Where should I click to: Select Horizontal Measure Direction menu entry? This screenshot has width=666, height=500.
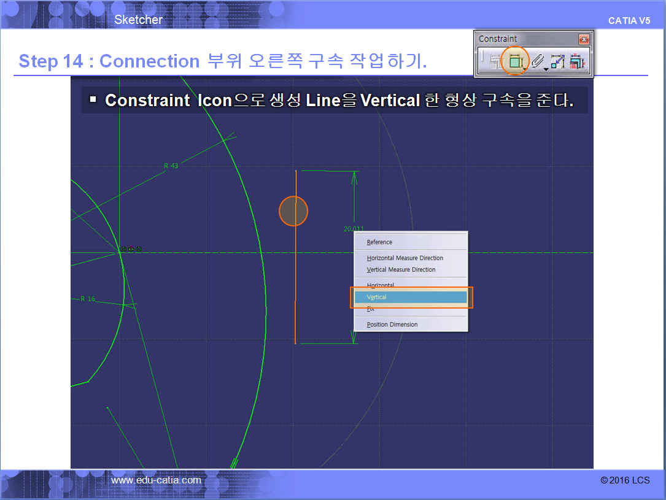pyautogui.click(x=405, y=258)
